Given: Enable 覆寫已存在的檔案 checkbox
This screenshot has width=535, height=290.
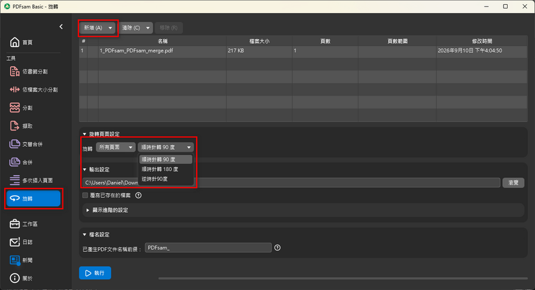Looking at the screenshot, I should click(85, 195).
